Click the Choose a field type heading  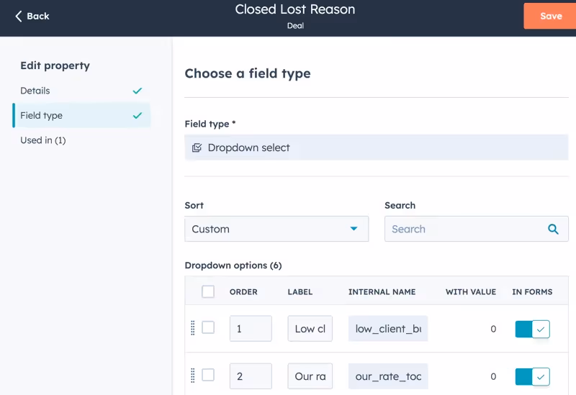[x=248, y=73]
